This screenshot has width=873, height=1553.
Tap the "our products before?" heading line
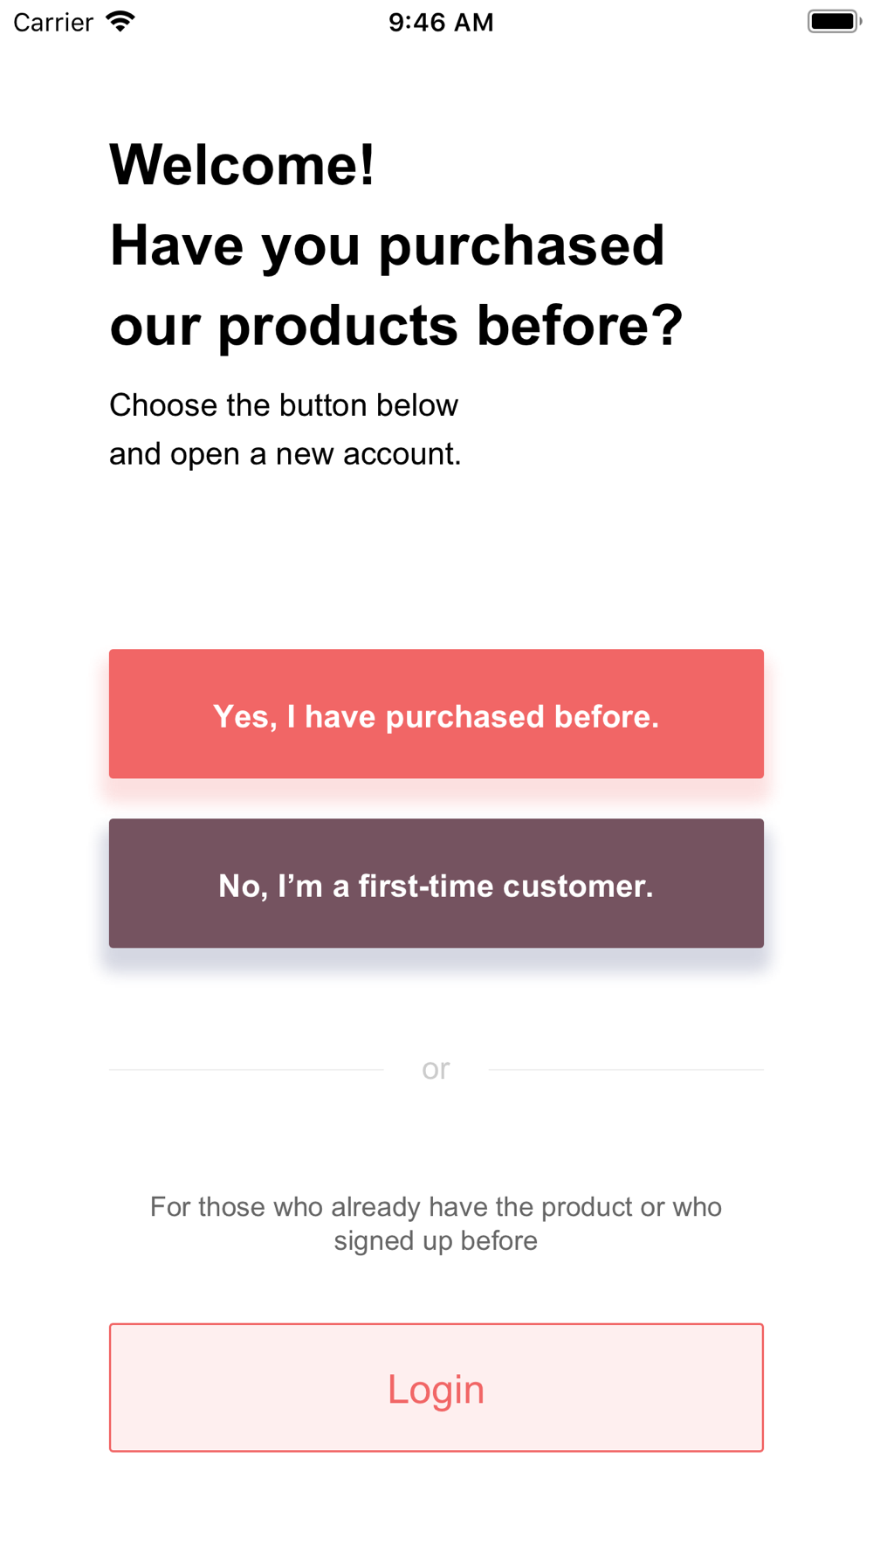[396, 326]
